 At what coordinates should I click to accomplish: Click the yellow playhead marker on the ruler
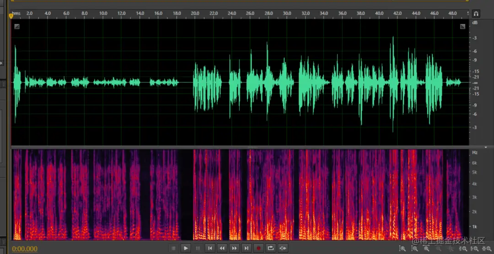(11, 16)
